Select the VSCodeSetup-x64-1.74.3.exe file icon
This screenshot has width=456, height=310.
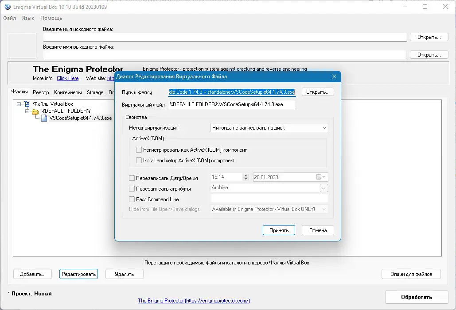pyautogui.click(x=44, y=118)
